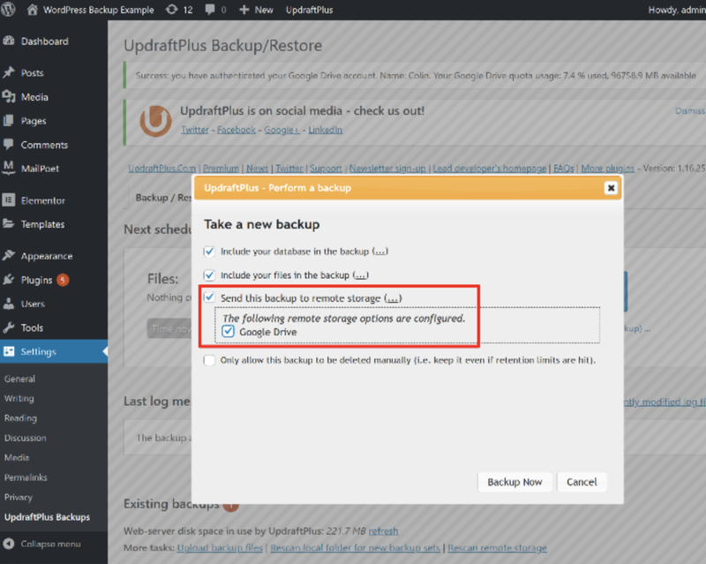Click the Users person icon
706x564 pixels.
9,304
